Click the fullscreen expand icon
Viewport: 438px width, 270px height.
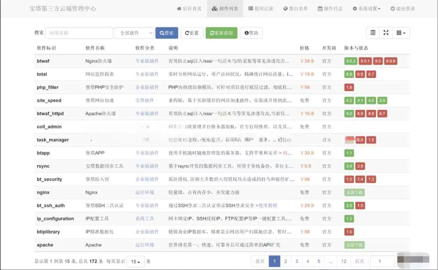(386, 33)
